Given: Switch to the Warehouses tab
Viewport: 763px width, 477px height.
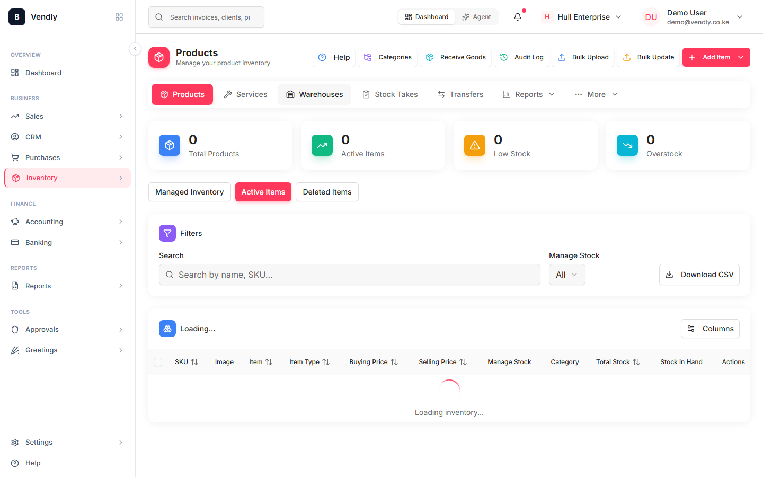Looking at the screenshot, I should pyautogui.click(x=315, y=94).
